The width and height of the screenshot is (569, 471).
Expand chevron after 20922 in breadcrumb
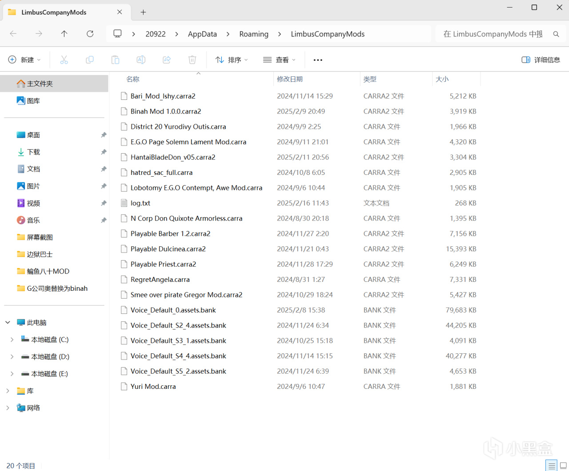click(177, 34)
